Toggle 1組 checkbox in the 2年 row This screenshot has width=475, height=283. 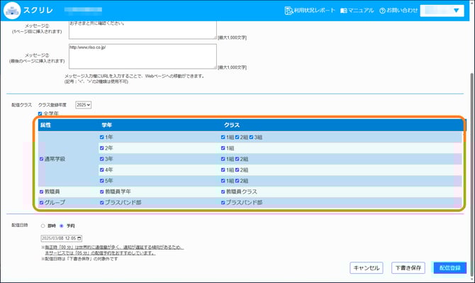coord(223,148)
